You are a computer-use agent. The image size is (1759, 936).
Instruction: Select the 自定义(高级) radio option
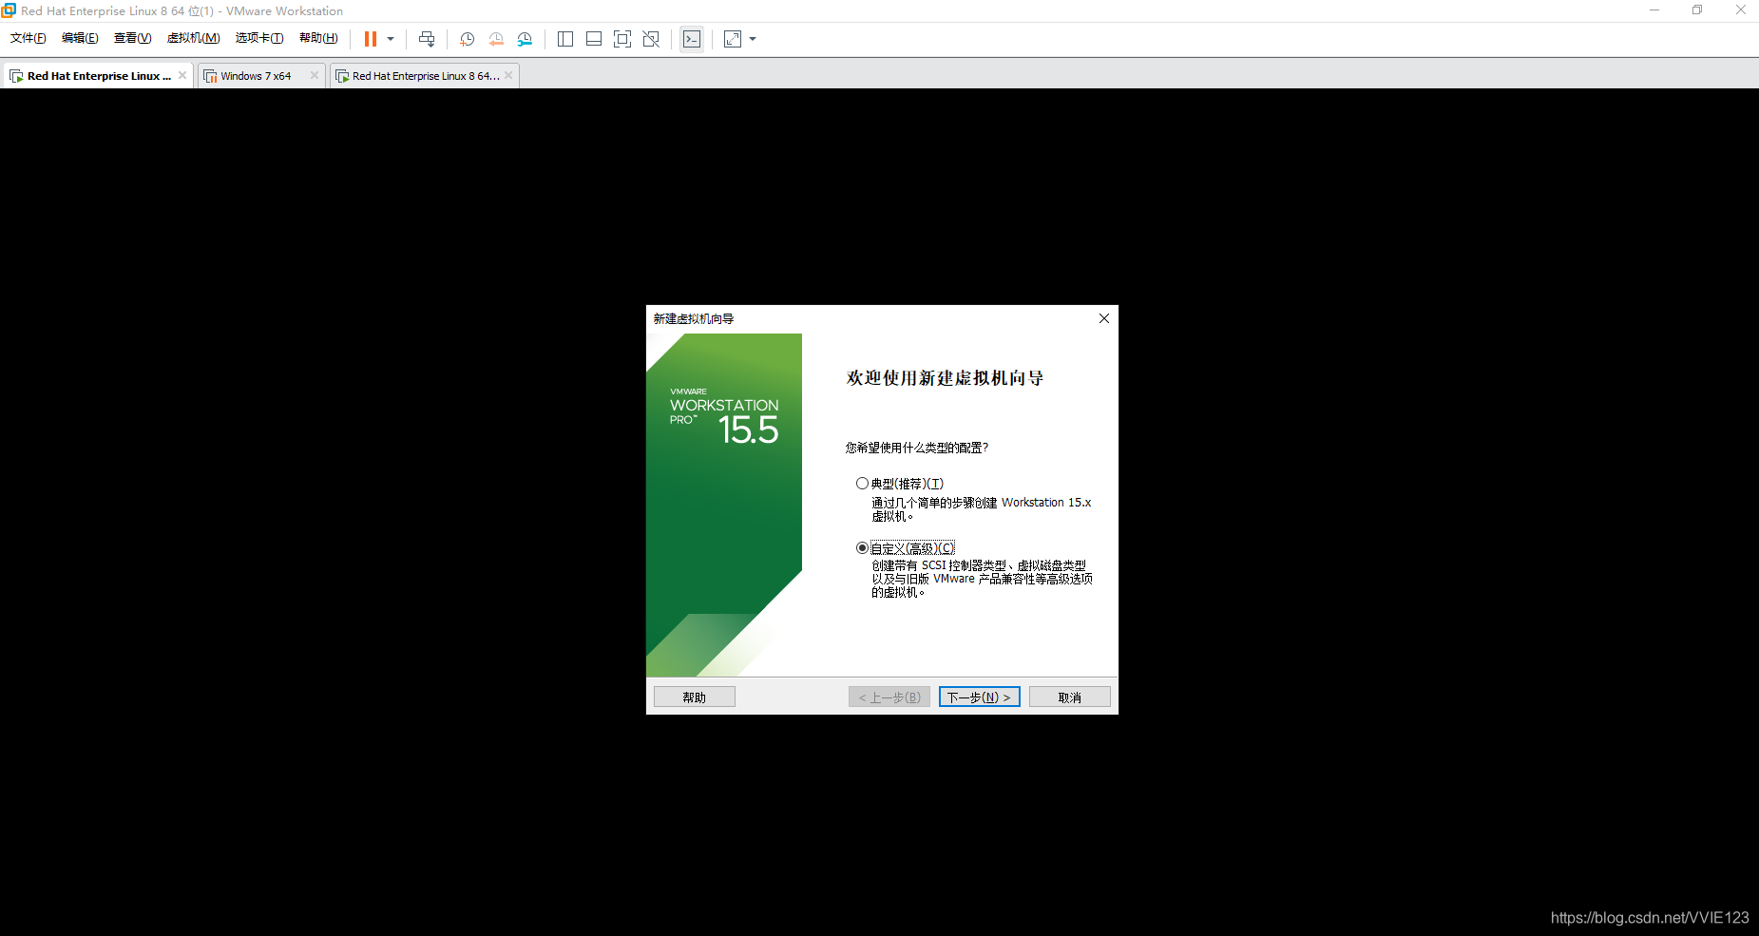(862, 548)
